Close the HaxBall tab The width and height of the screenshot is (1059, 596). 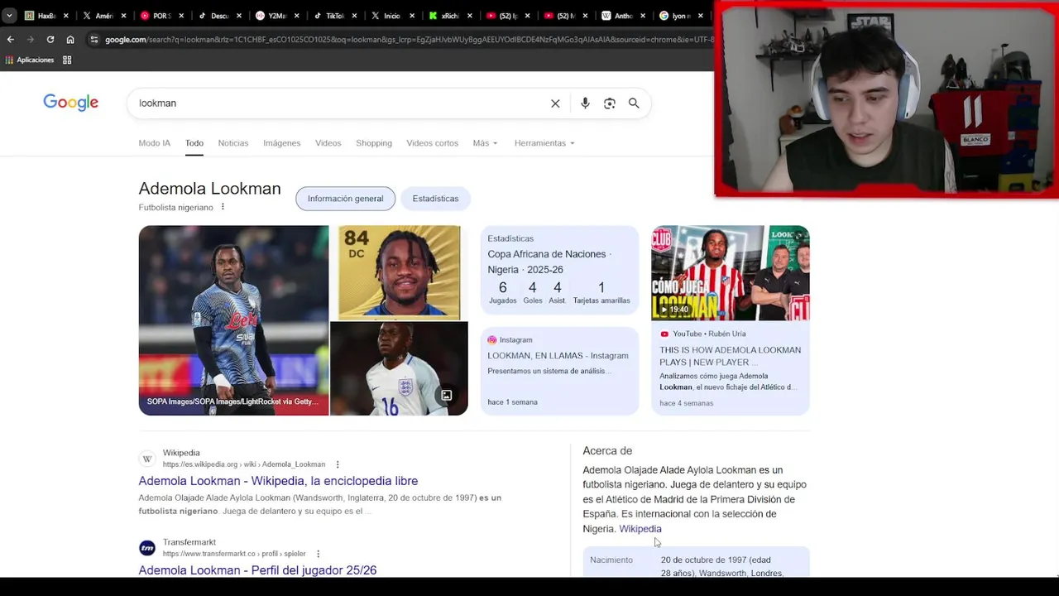[66, 16]
